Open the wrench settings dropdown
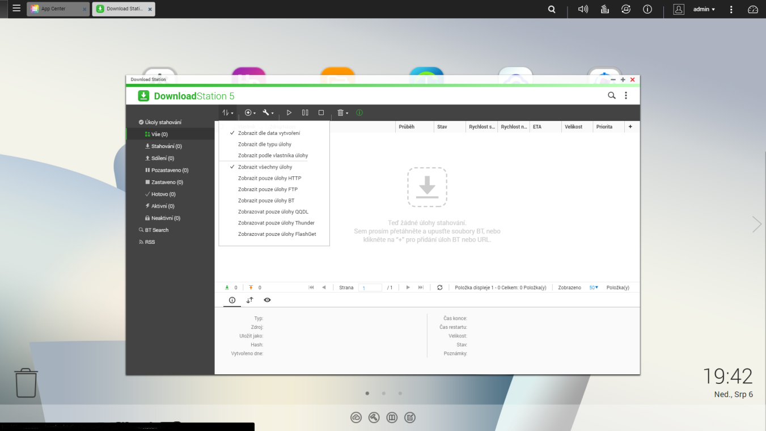Screen dimensions: 766x431 (268, 113)
